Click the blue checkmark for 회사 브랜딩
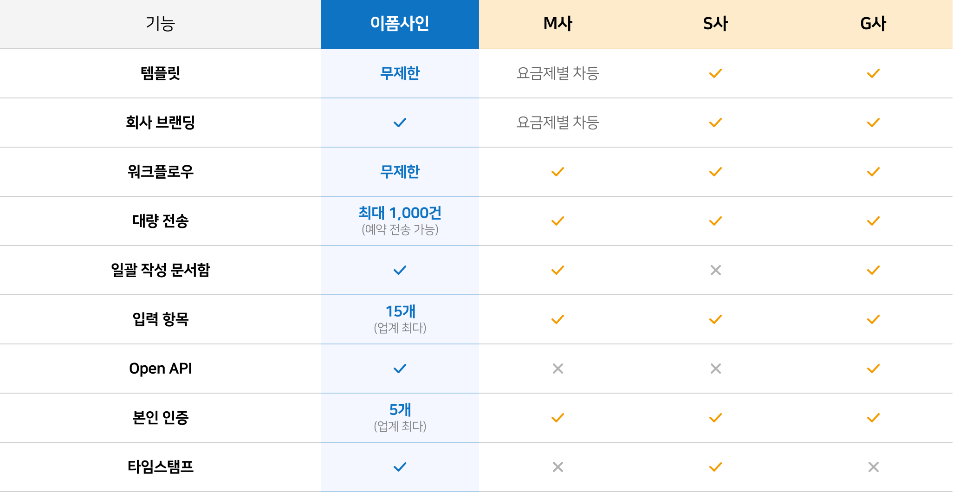Viewport: 953px width, 492px height. click(x=400, y=123)
